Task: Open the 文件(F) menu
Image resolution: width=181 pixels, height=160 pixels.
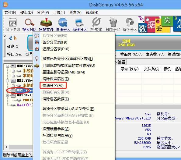Action: click(x=10, y=12)
